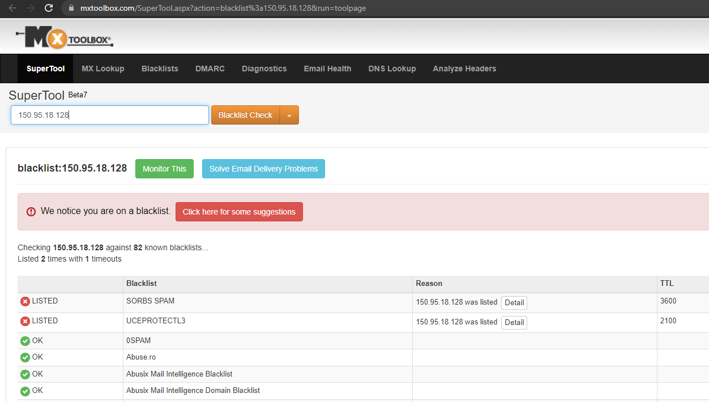Click the blacklist:150.95.18.128 heading
Screen dimensions: 709x402
72,168
